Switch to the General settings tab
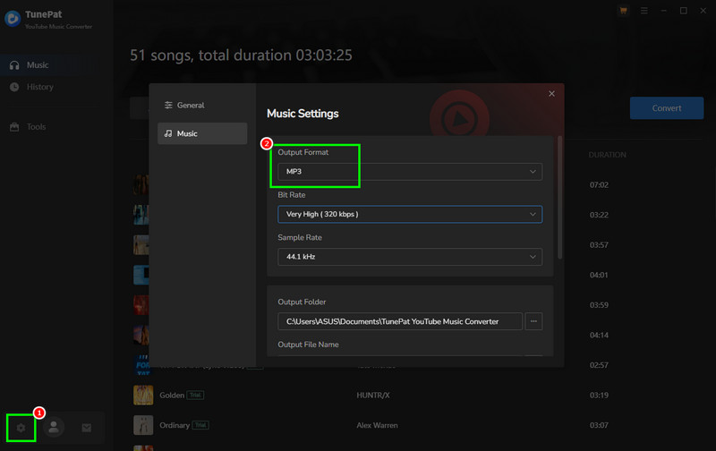The image size is (716, 451). pyautogui.click(x=202, y=105)
